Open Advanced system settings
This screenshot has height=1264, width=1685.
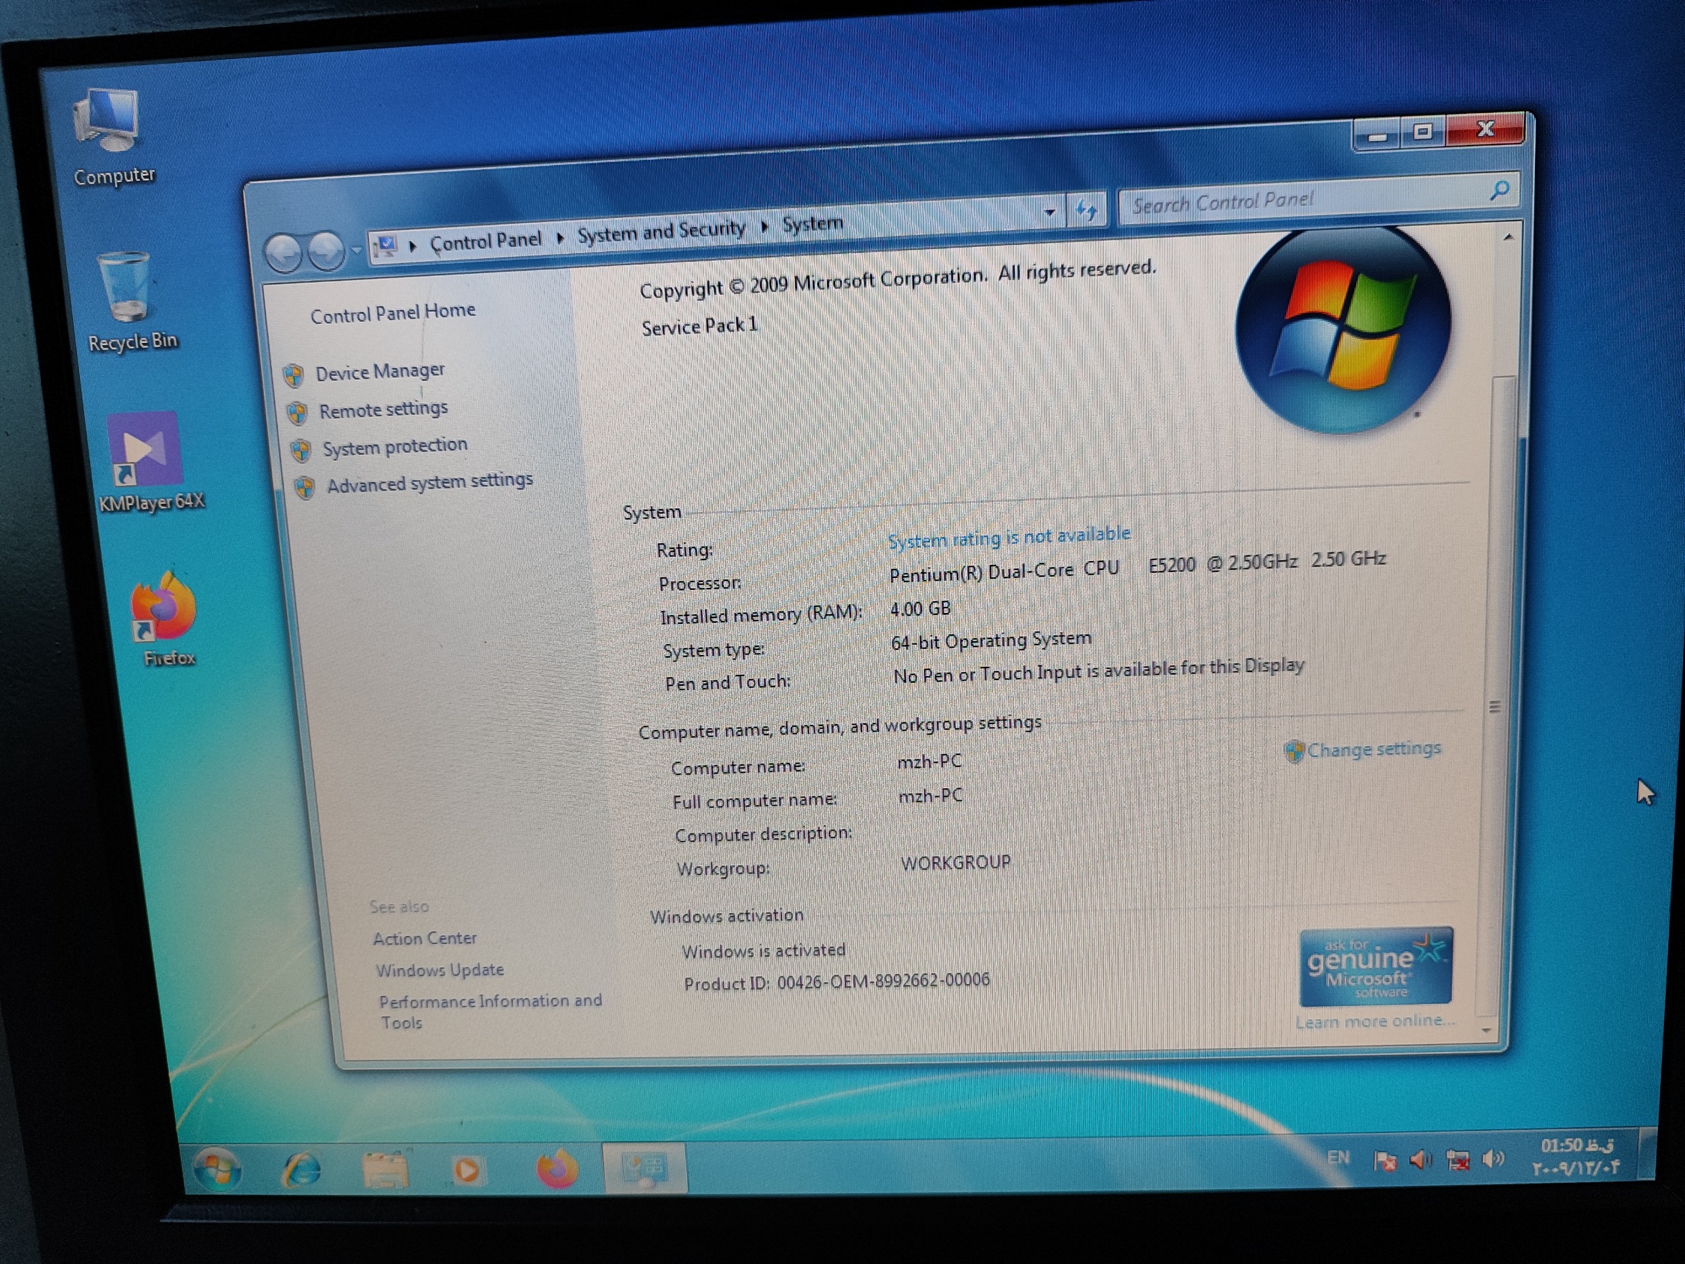pyautogui.click(x=429, y=483)
